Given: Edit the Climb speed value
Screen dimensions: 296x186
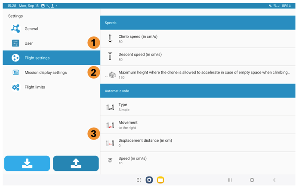Looking at the screenshot, I should pyautogui.click(x=138, y=39).
